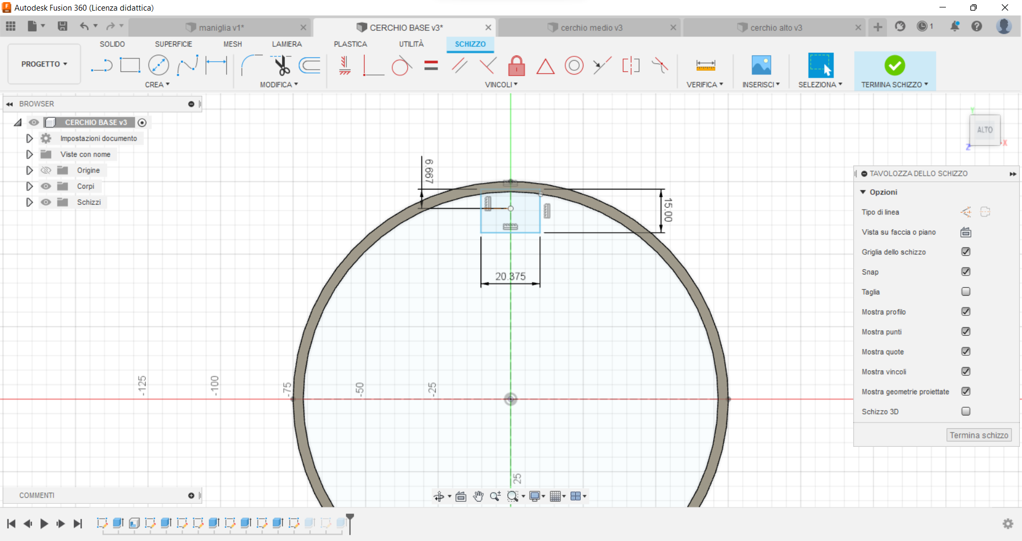Select the 2-Point Rectangle tool
This screenshot has width=1022, height=541.
tap(130, 64)
